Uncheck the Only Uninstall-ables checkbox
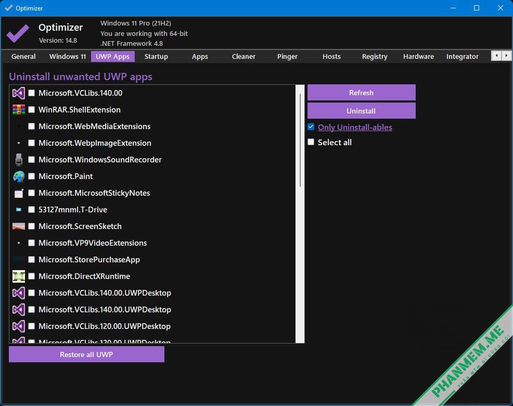The image size is (513, 406). [311, 127]
